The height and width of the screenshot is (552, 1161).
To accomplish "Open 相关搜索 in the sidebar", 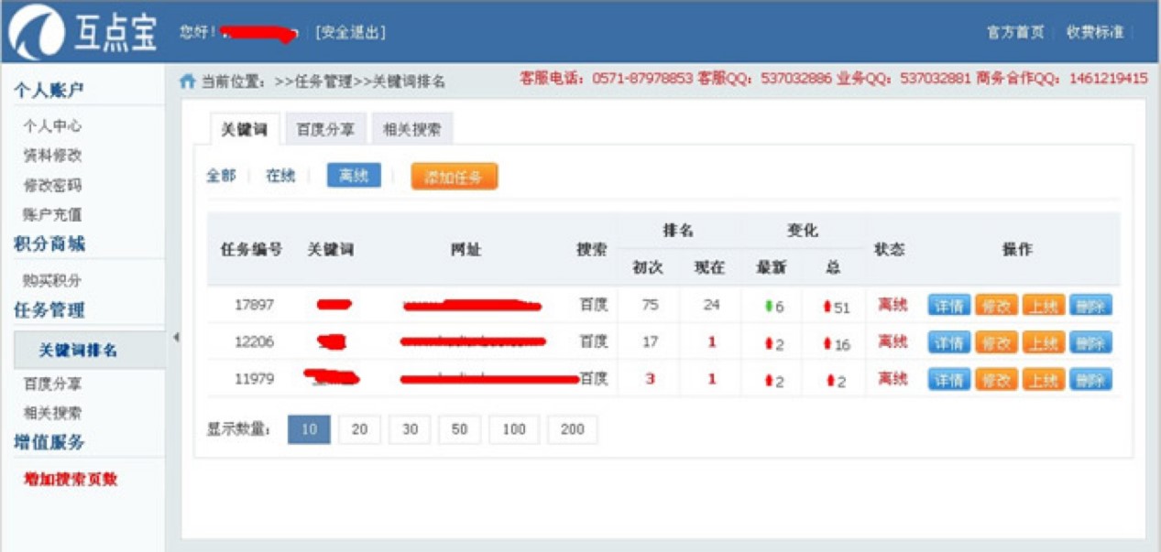I will (52, 413).
